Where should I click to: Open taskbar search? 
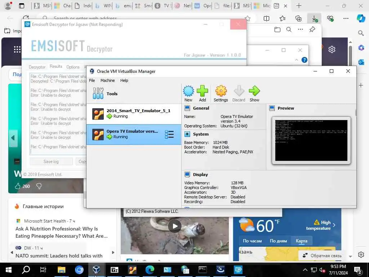pos(26,270)
